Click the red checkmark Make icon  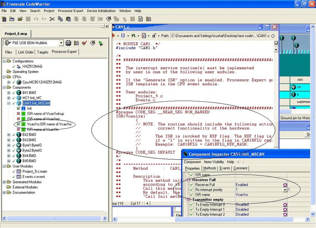[84, 43]
